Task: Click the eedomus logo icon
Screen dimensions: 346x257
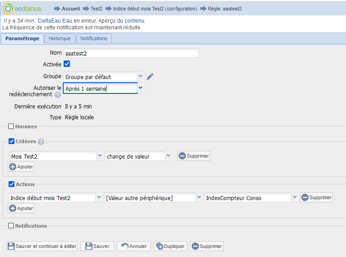Action: (x=8, y=9)
